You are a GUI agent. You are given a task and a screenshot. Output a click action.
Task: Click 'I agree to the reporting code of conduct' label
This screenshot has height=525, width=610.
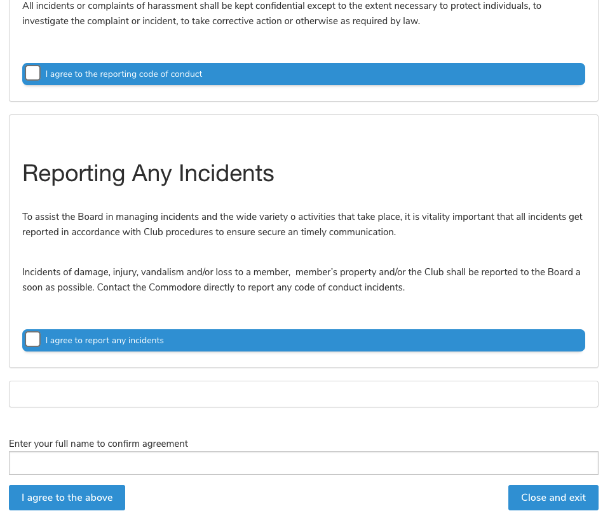124,74
